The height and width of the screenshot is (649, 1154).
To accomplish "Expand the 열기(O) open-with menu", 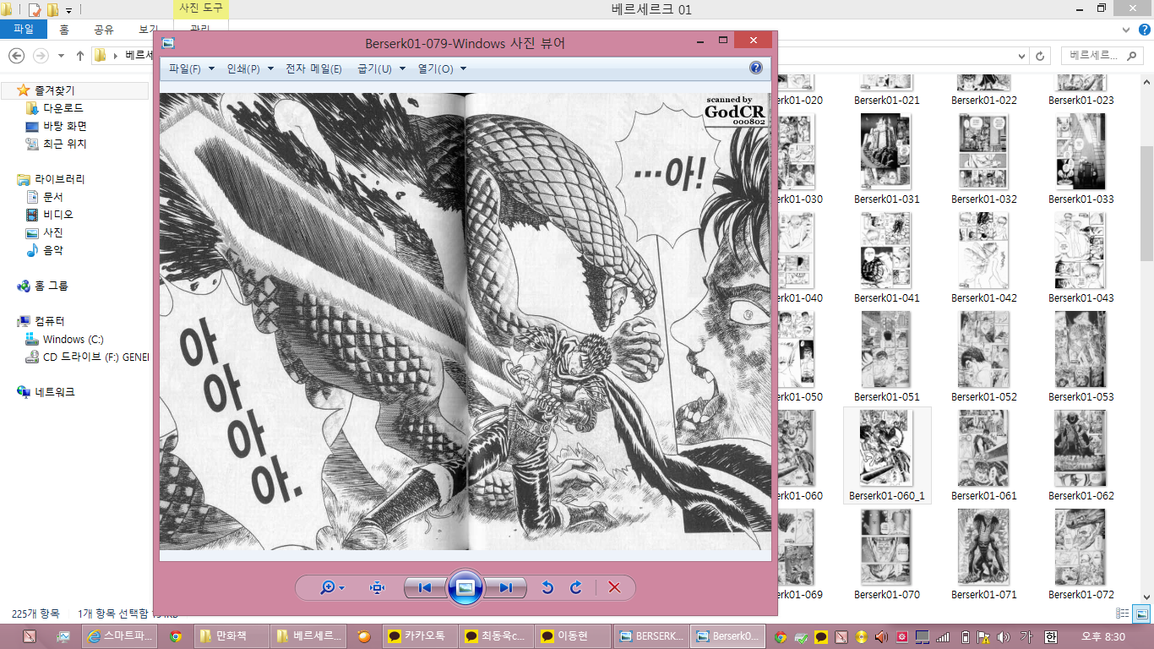I will coord(442,69).
